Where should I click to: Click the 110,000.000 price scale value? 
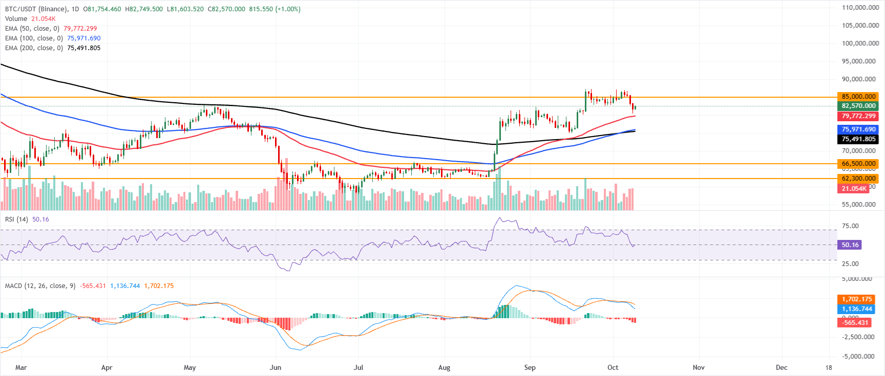tap(860, 8)
